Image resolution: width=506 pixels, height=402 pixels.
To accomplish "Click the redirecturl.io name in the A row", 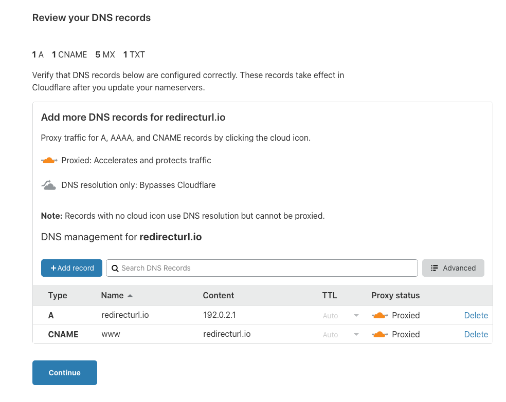I will [x=125, y=315].
